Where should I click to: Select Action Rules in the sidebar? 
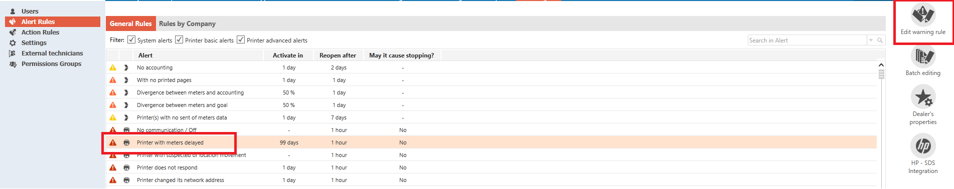[x=40, y=32]
